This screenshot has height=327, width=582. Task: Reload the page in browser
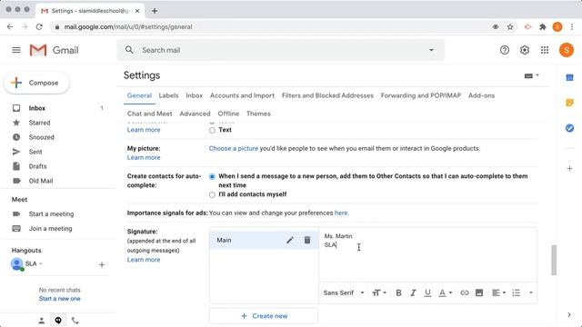point(39,26)
